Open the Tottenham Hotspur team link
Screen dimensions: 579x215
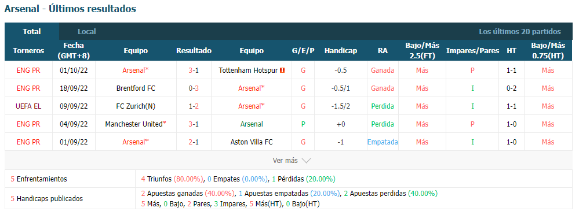248,71
